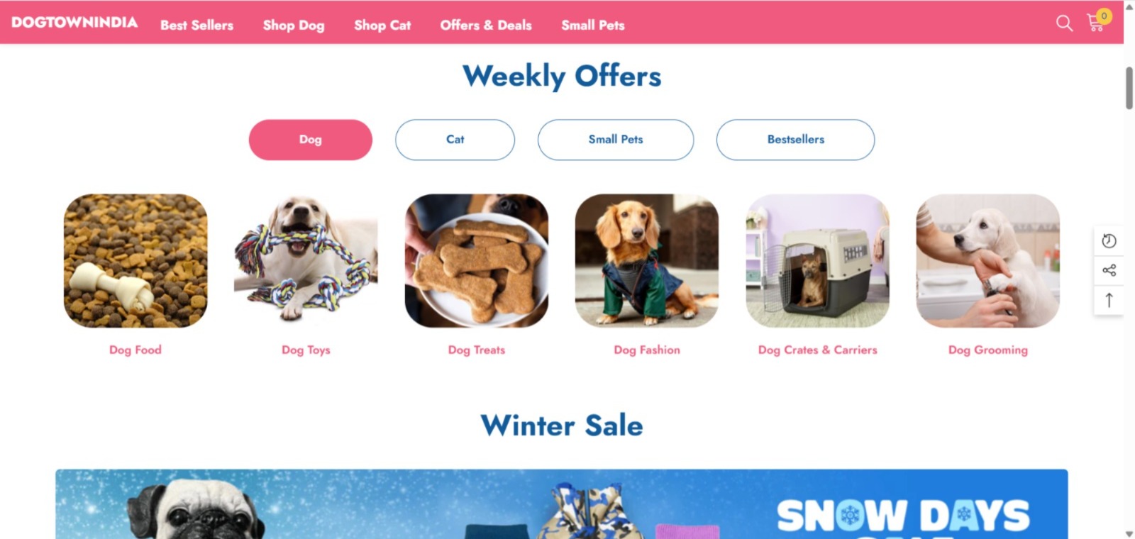Open the Dog Toys category image
Image resolution: width=1135 pixels, height=539 pixels.
point(306,261)
